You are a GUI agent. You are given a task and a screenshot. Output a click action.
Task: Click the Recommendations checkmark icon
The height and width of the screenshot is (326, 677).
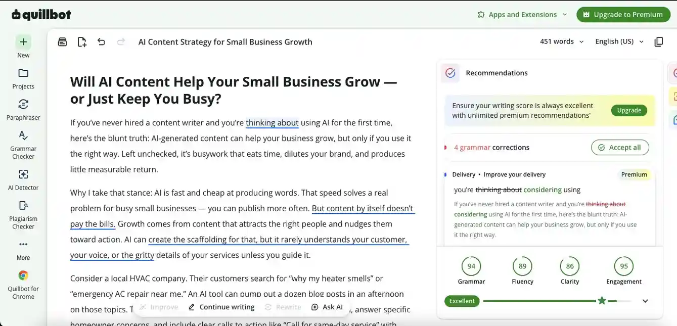coord(450,73)
